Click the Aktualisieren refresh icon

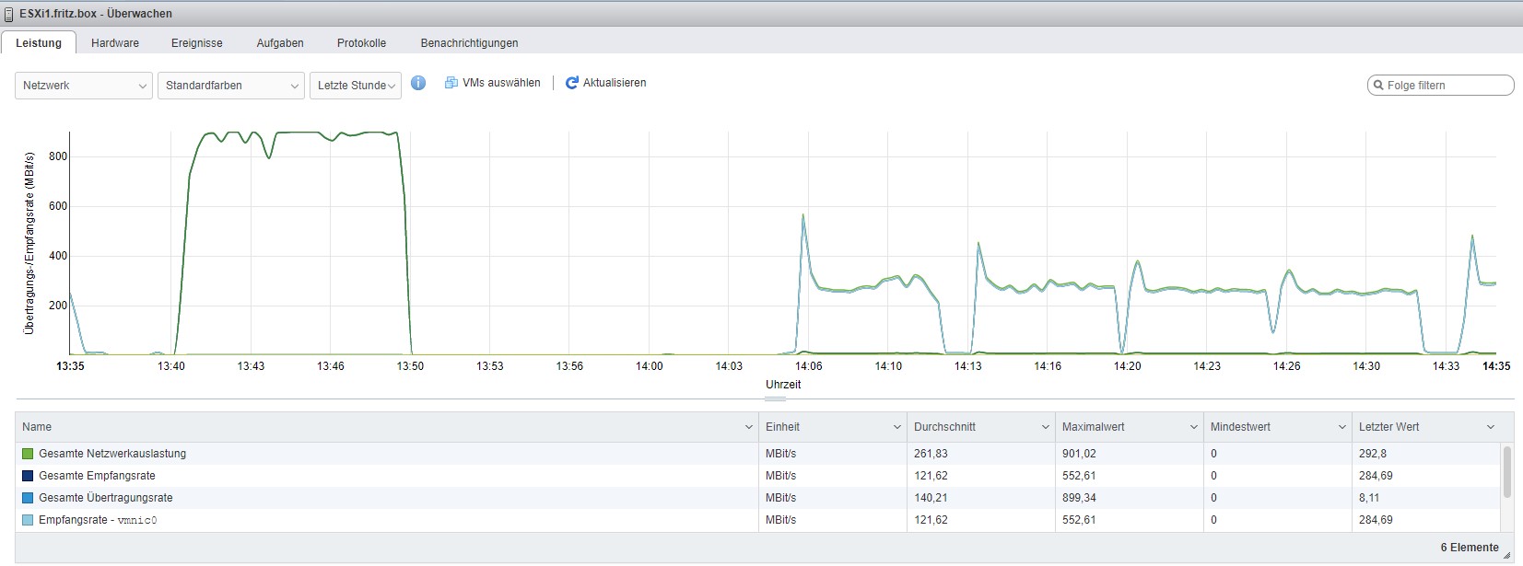click(571, 83)
